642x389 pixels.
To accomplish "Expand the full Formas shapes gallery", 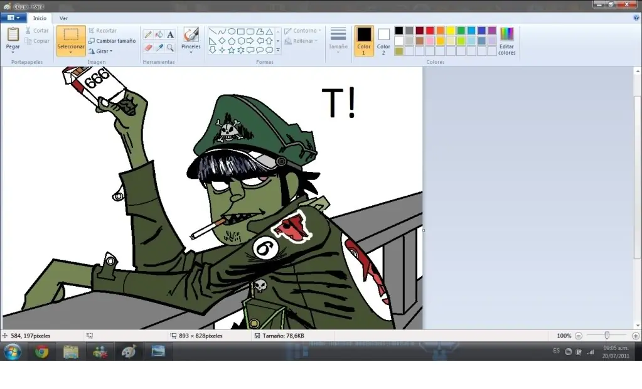I will [278, 50].
